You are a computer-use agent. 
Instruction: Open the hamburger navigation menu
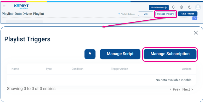coord(4,6)
